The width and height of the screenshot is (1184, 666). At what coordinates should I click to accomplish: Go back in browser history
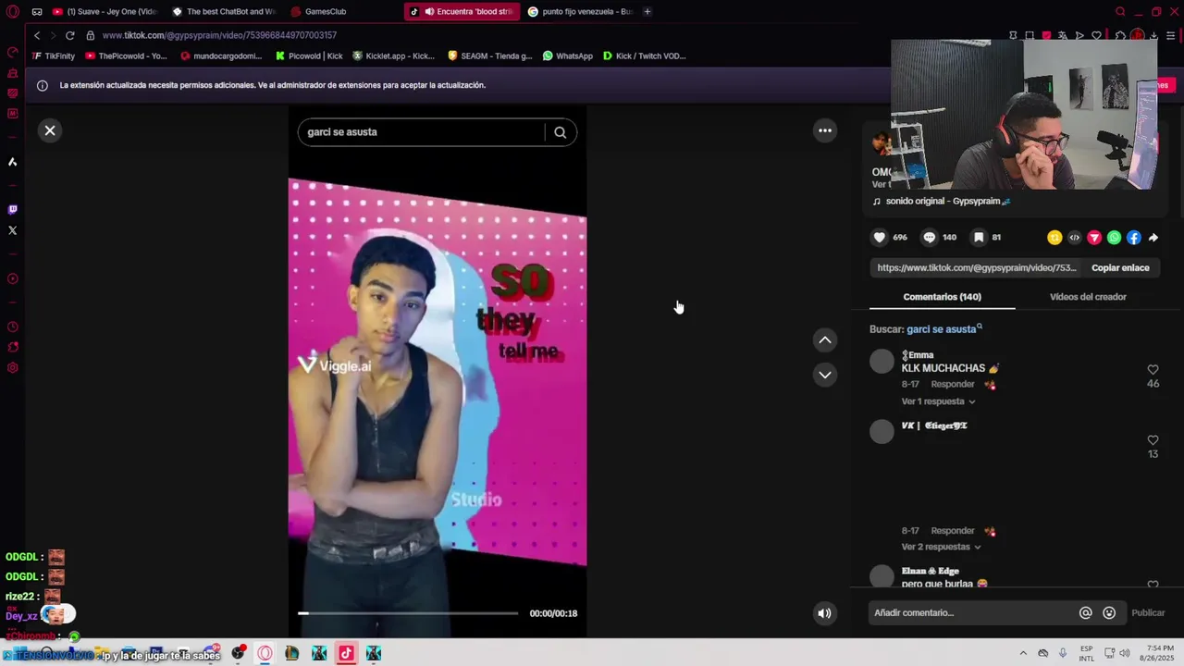pyautogui.click(x=37, y=35)
